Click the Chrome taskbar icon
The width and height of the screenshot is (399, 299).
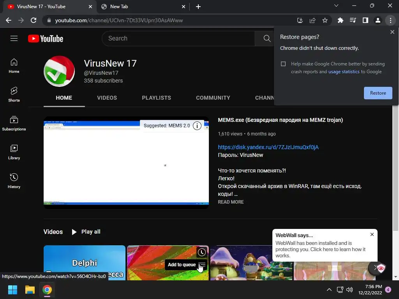[47, 290]
